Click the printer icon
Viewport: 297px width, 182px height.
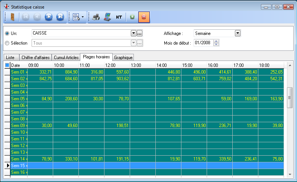pos(96,17)
